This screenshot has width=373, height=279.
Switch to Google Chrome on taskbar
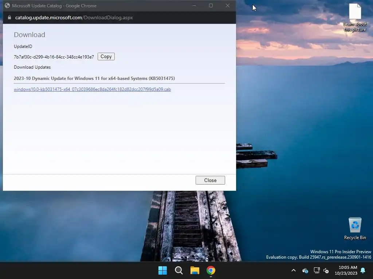(211, 270)
